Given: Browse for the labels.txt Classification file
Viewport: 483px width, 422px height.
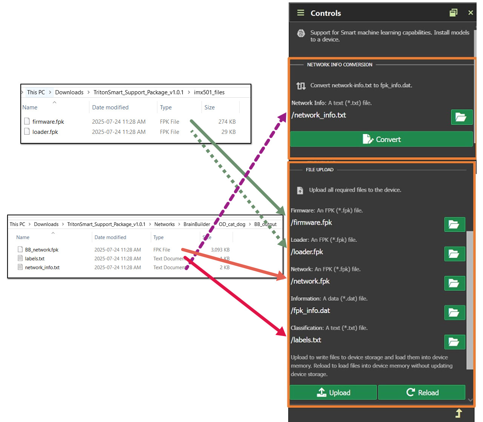Looking at the screenshot, I should pyautogui.click(x=454, y=342).
